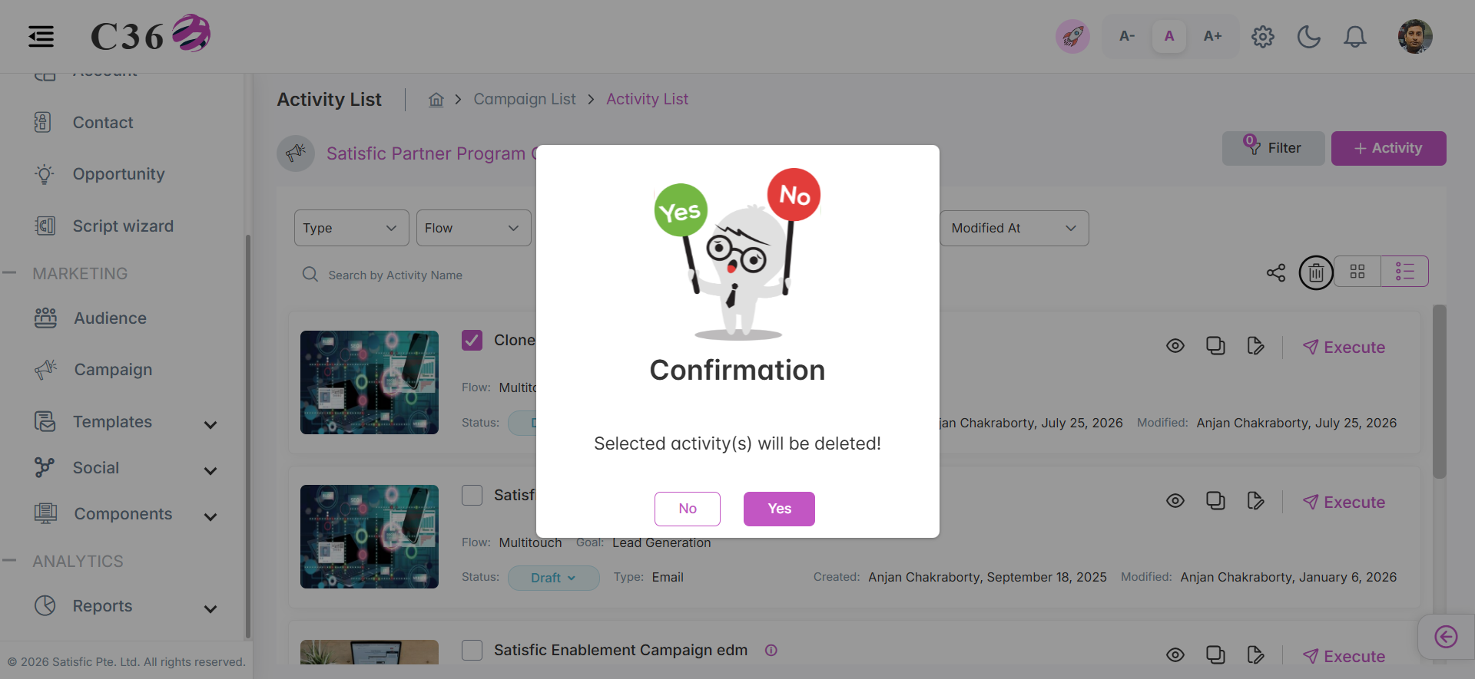Toggle dark mode moon icon

pyautogui.click(x=1309, y=36)
